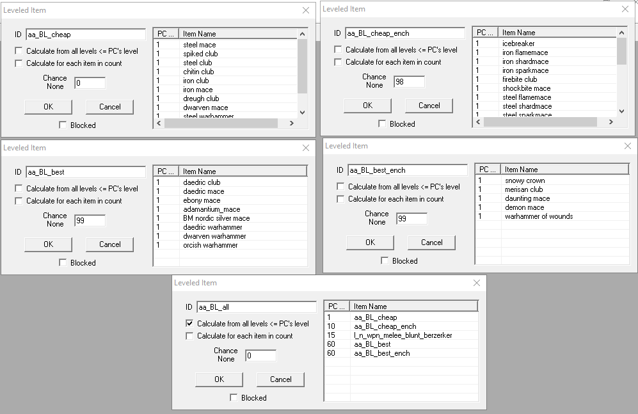
Task: Select 'daedric club' row in aa_BL_best list
Action: pos(230,182)
